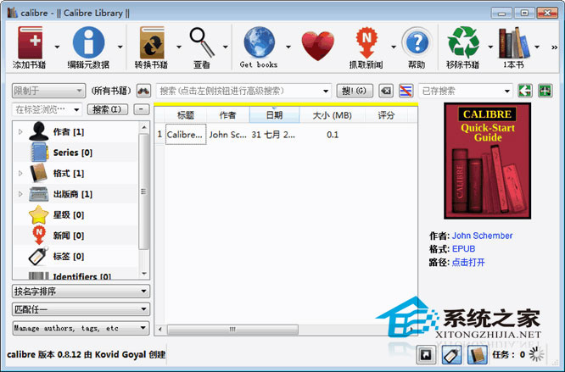Open the 按名字排序 sort dropdown
This screenshot has width=565, height=372.
(81, 291)
